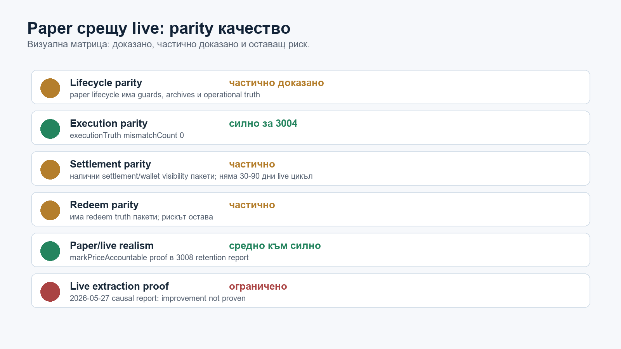The width and height of the screenshot is (621, 349).
Task: Click the 'силно за 3004' status label
Action: 263,124
